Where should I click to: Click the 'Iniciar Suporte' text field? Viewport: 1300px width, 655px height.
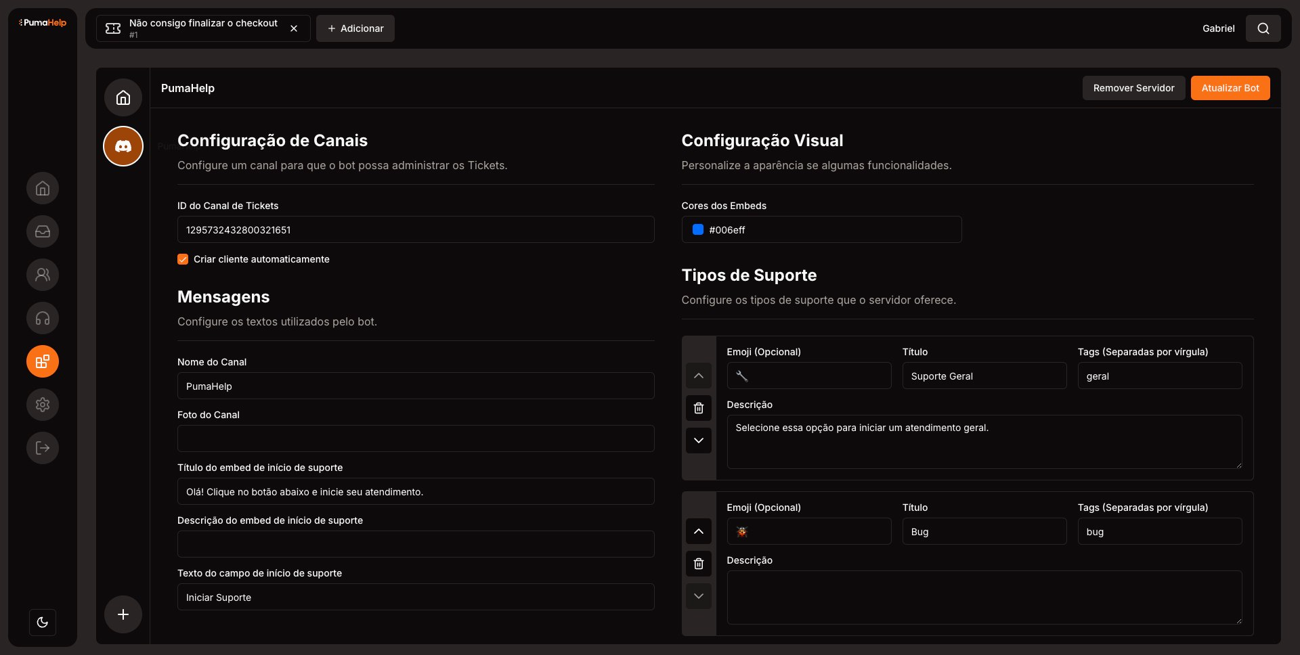tap(416, 597)
